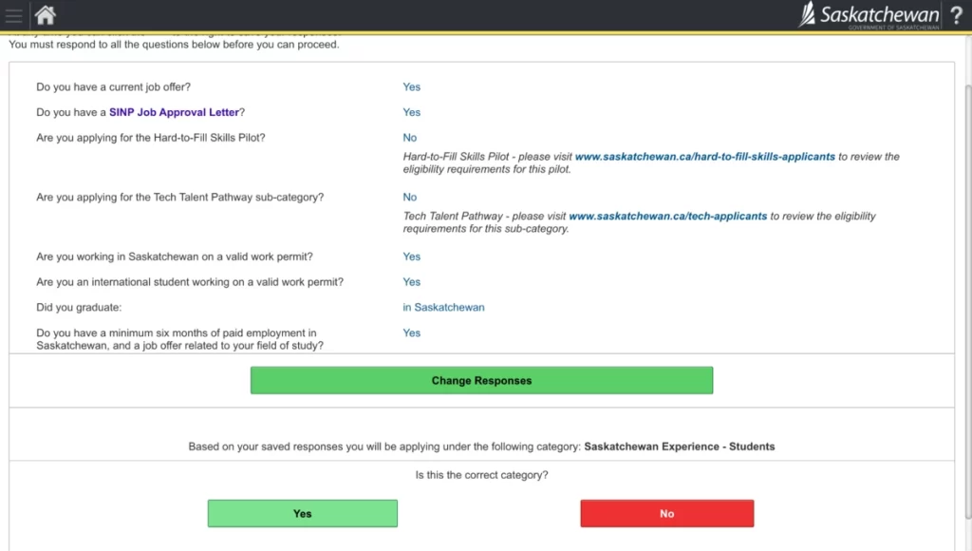Click 'No' answer for Hard-to-Fill Skills Pilot
972x551 pixels.
pyautogui.click(x=409, y=138)
